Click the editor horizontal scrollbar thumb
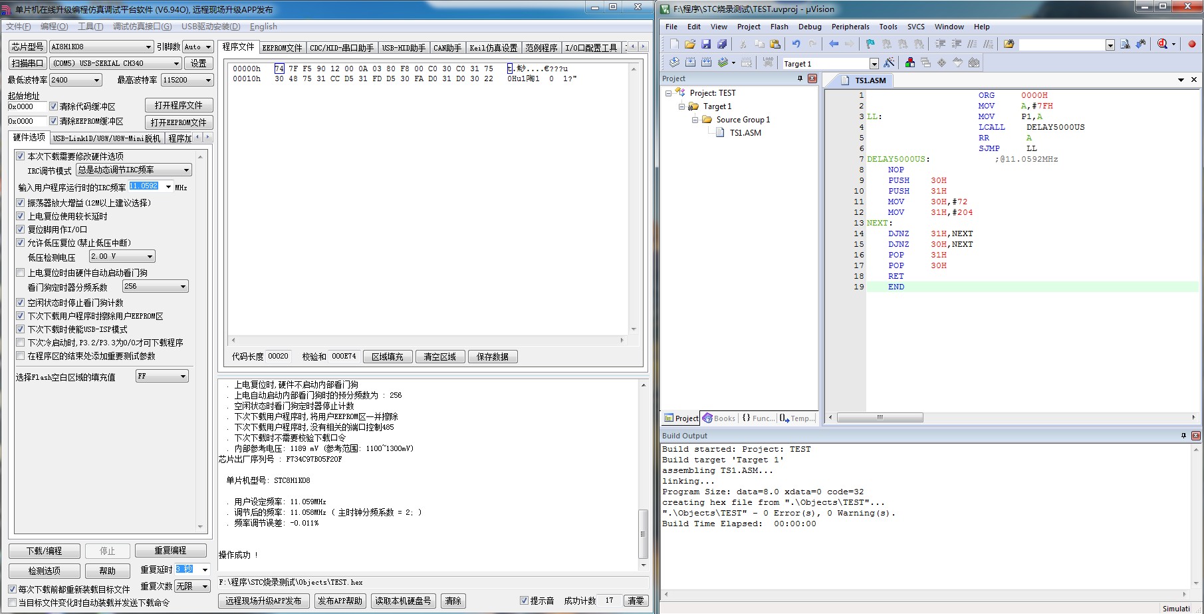The height and width of the screenshot is (614, 1204). tap(880, 418)
